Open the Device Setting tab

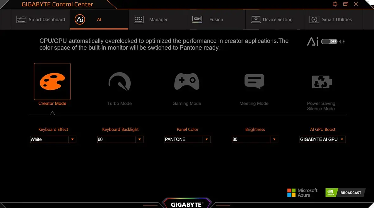point(275,20)
